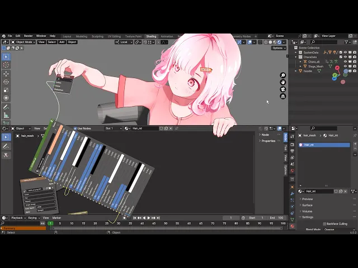
Task: Select the Scale tool
Action: coord(6,90)
